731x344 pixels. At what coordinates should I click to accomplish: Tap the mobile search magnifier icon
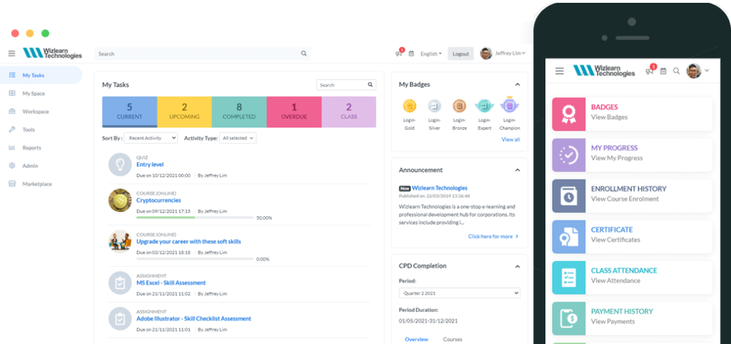point(676,71)
